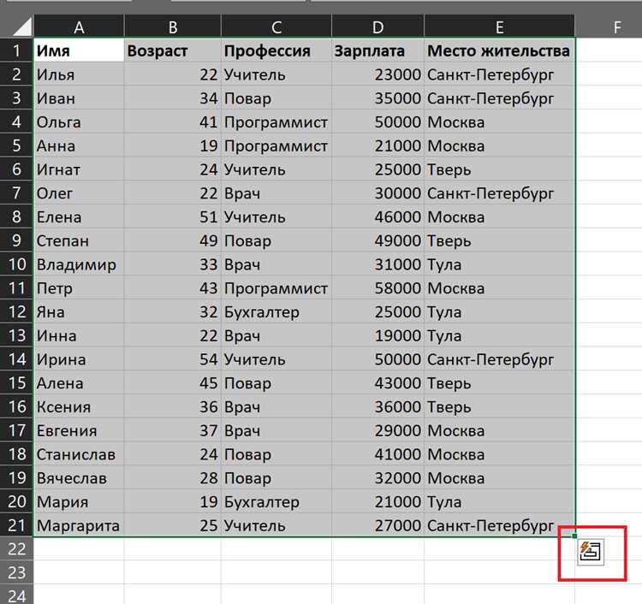
Task: Click 'Москва' in Евгения's row
Action: point(499,430)
